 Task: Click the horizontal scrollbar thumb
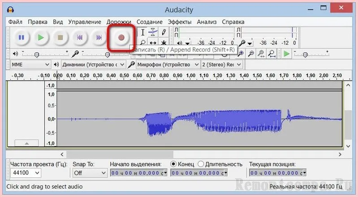pyautogui.click(x=120, y=154)
